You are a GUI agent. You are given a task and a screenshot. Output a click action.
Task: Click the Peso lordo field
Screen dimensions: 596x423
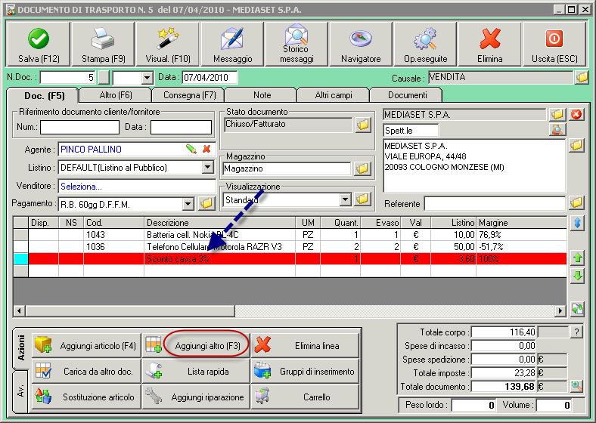pos(473,405)
